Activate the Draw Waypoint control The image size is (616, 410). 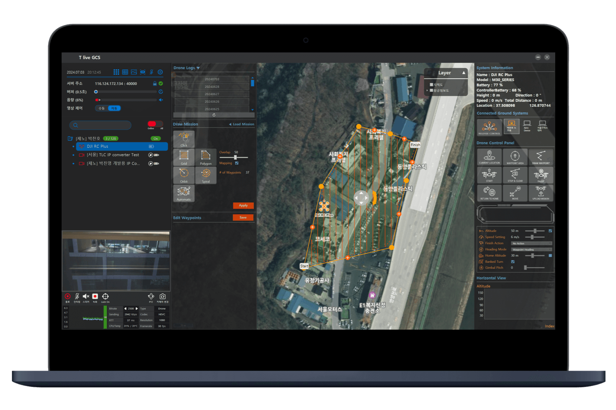point(541,157)
